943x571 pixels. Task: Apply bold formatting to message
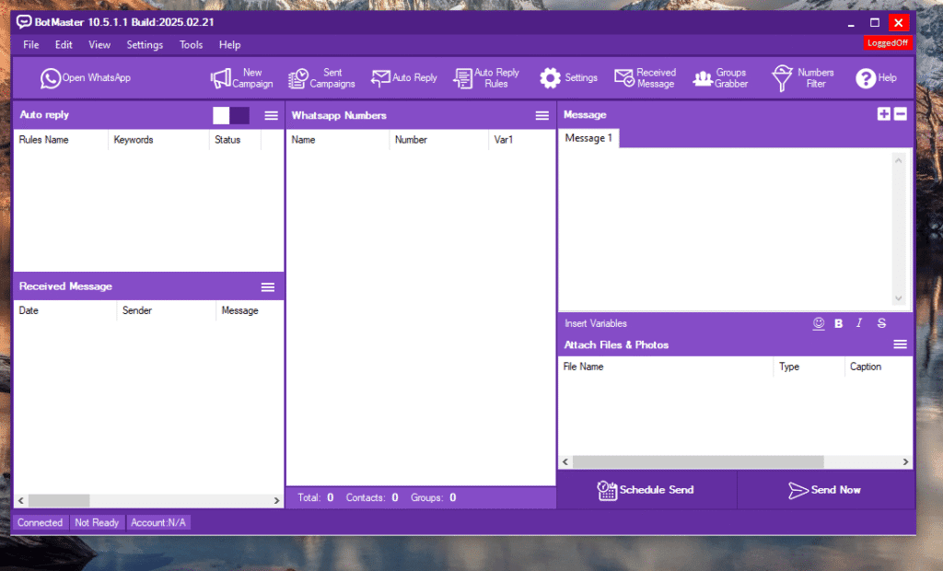click(838, 323)
